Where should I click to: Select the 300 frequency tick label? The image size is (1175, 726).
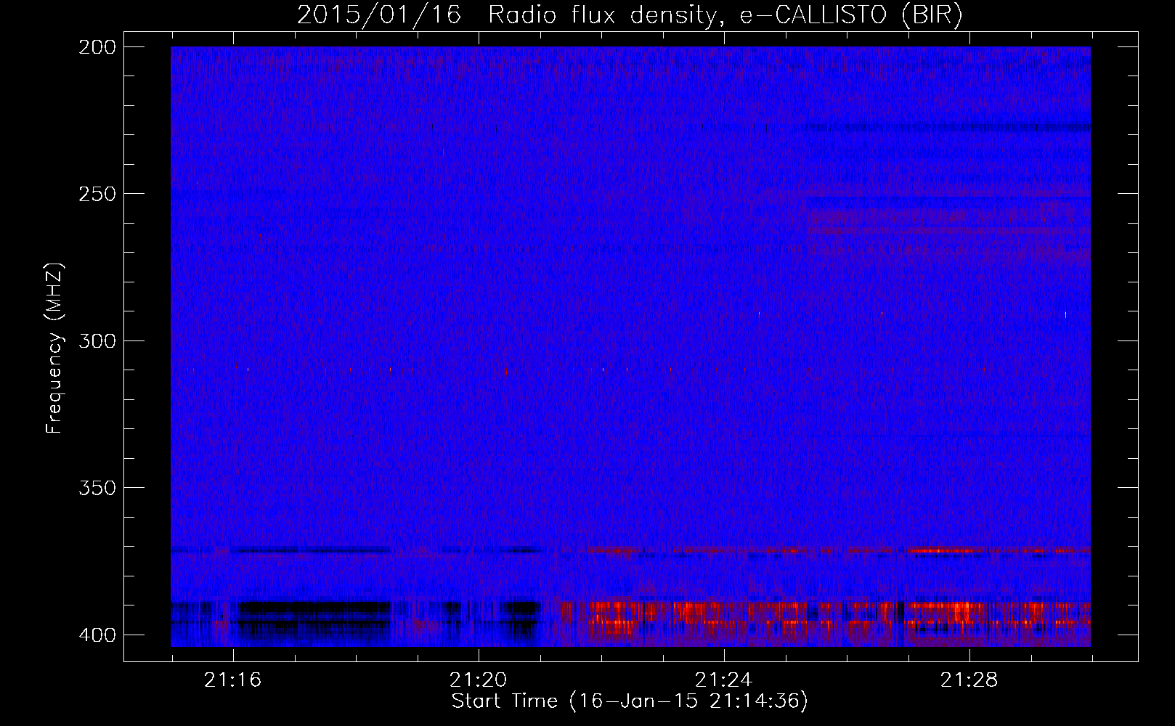[x=97, y=341]
